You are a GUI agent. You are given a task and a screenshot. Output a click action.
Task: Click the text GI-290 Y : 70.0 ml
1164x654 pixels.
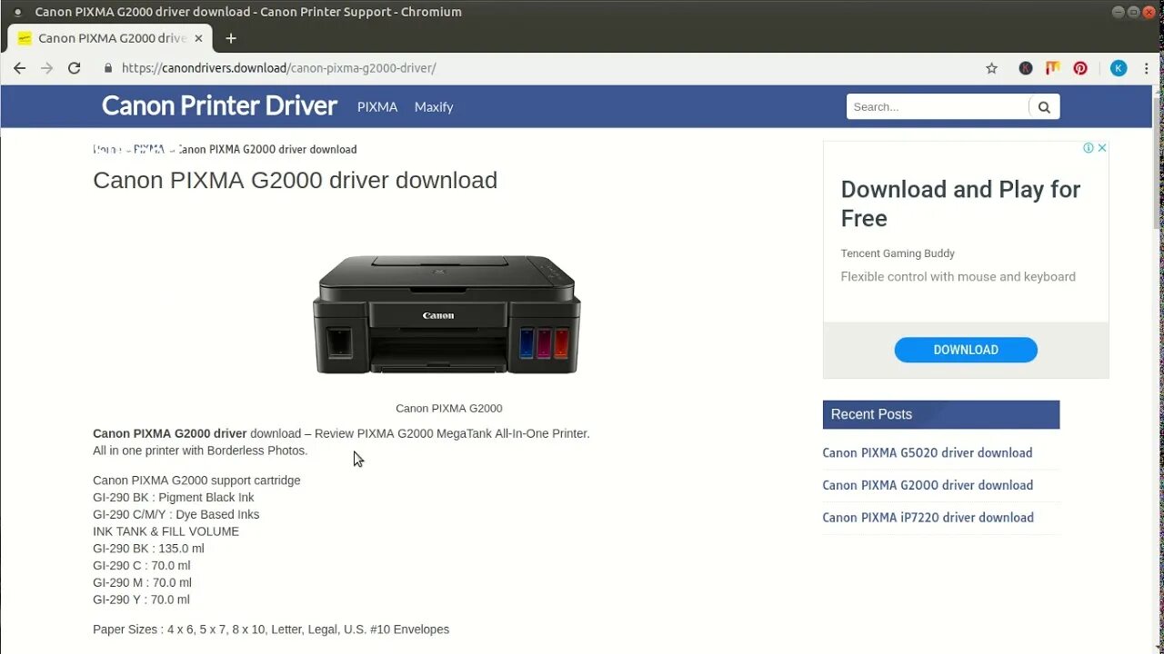141,600
